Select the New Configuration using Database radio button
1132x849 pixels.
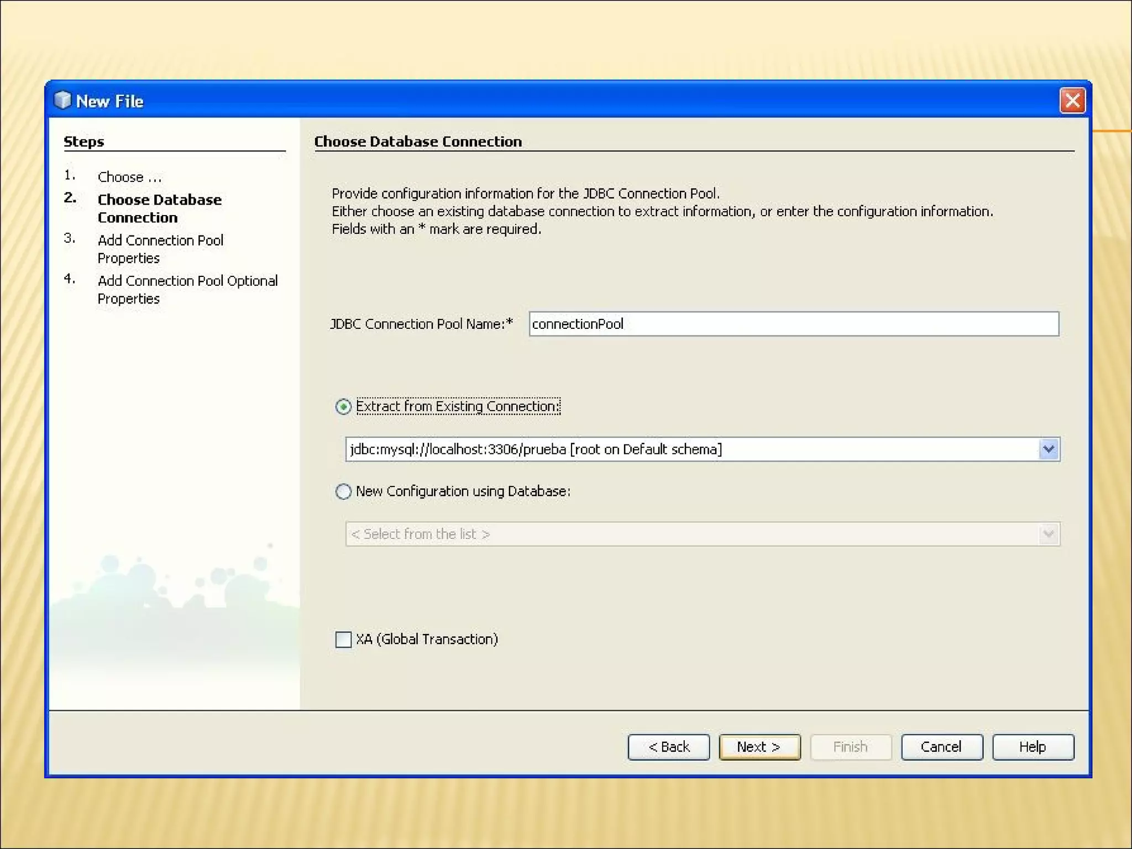coord(343,491)
